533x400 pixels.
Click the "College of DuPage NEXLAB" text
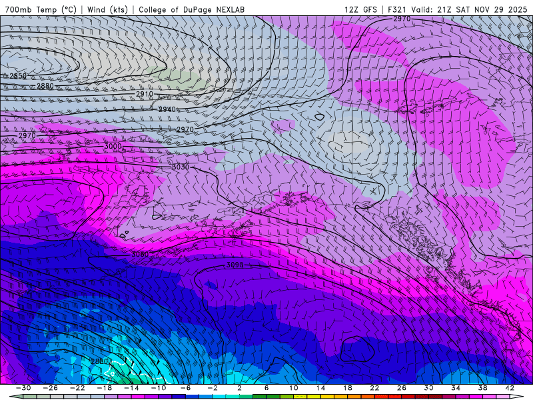click(x=191, y=9)
